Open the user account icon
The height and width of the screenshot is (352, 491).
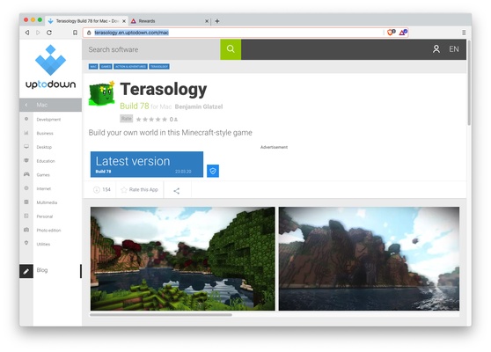click(x=436, y=49)
